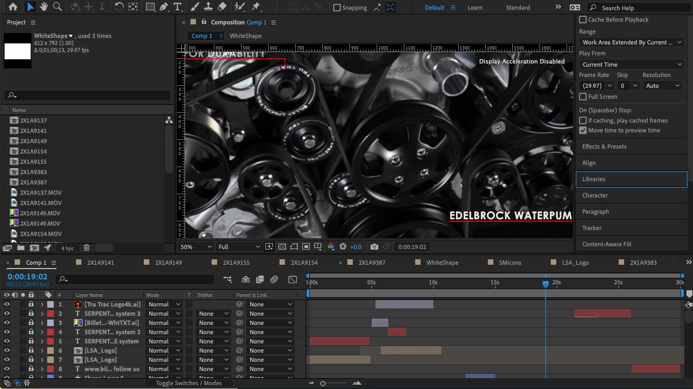Toggle the transparency grid icon

pyautogui.click(x=282, y=247)
